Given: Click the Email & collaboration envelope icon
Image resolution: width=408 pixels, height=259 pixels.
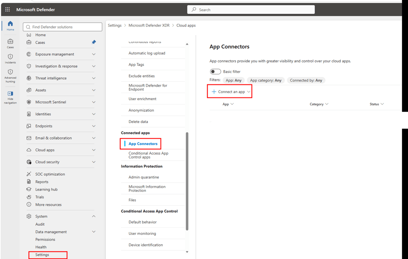Looking at the screenshot, I should tap(29, 138).
